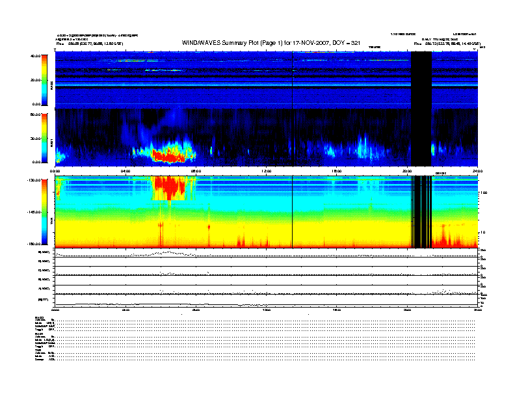Click the RAD2 status block heading
Screen dimensions: 515x398
(40, 317)
